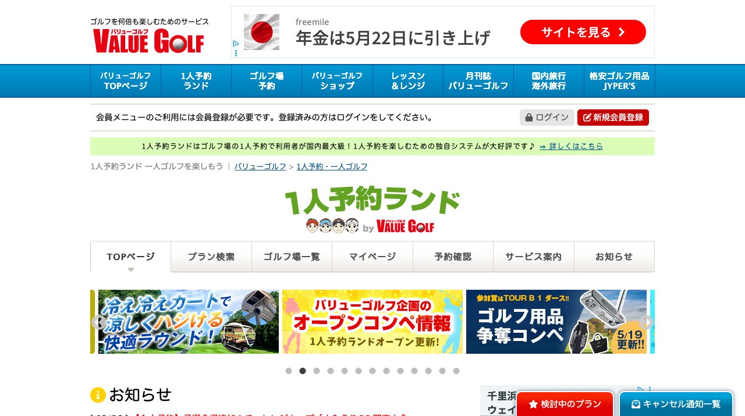745x416 pixels.
Task: Click carousel previous arrow
Action: pyautogui.click(x=99, y=322)
